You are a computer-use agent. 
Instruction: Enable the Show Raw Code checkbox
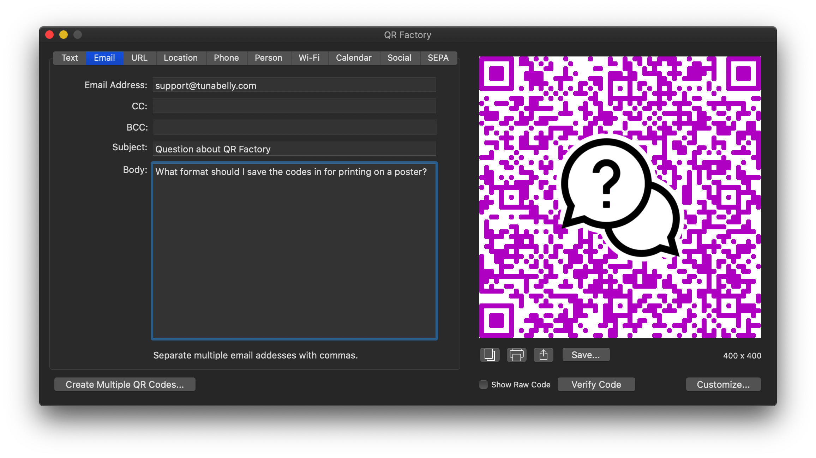[x=484, y=384]
